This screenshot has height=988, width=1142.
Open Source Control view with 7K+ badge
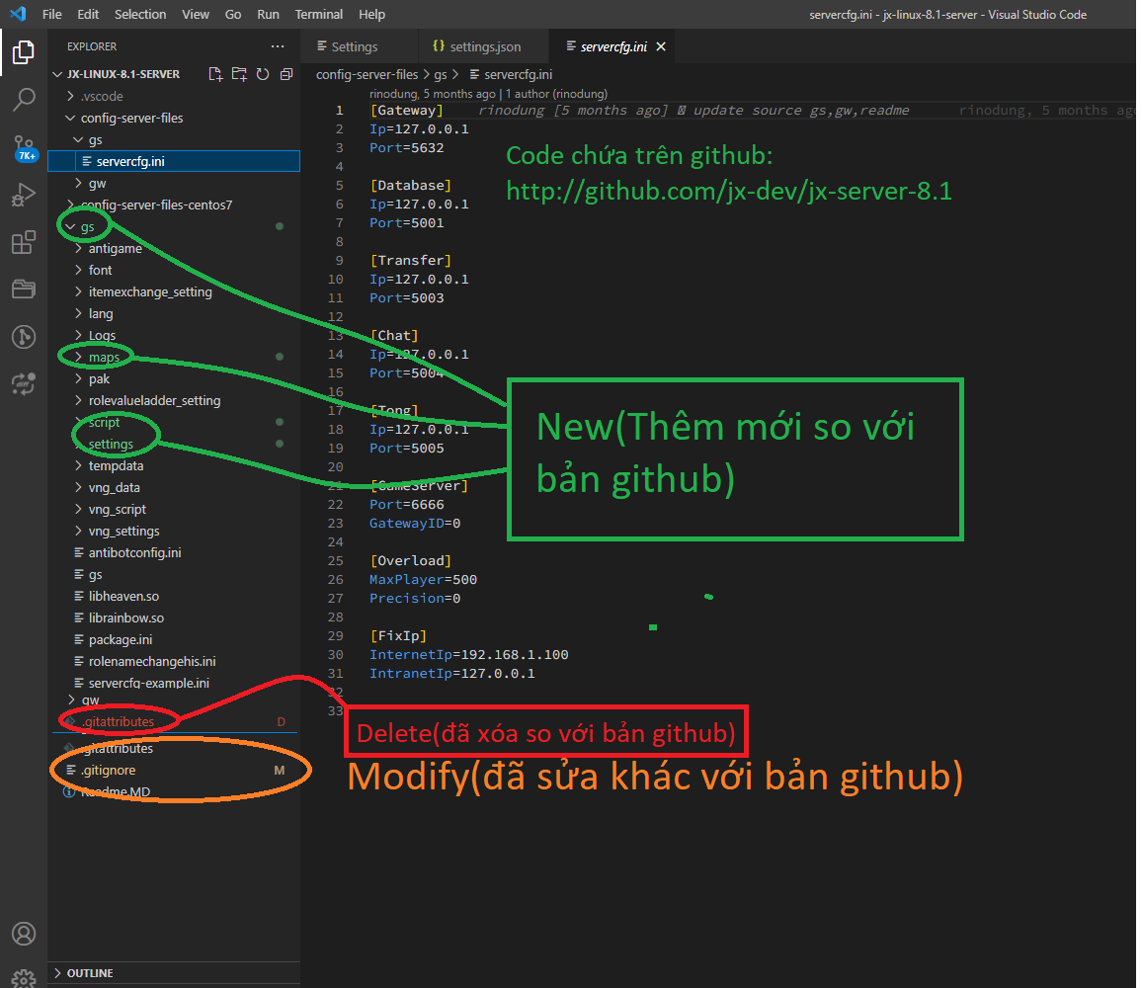24,148
